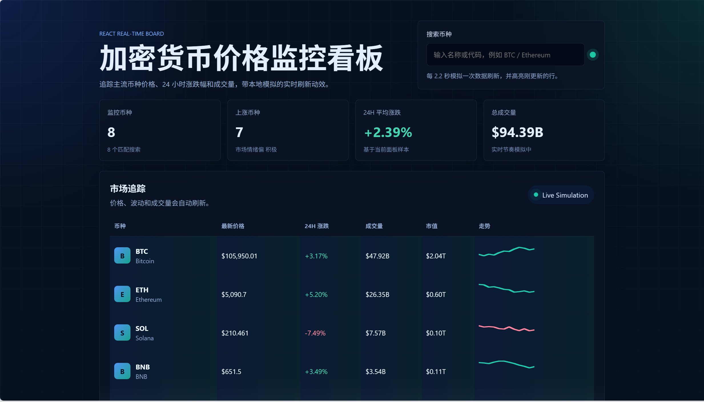Click the +2.39% average change value
Viewport: 704px width, 402px height.
(x=388, y=132)
